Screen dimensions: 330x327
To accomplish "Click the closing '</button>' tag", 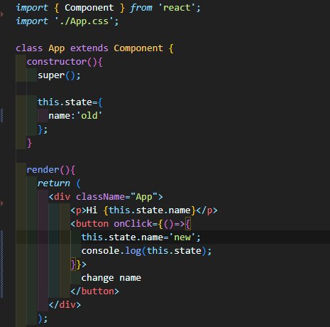I will [95, 291].
